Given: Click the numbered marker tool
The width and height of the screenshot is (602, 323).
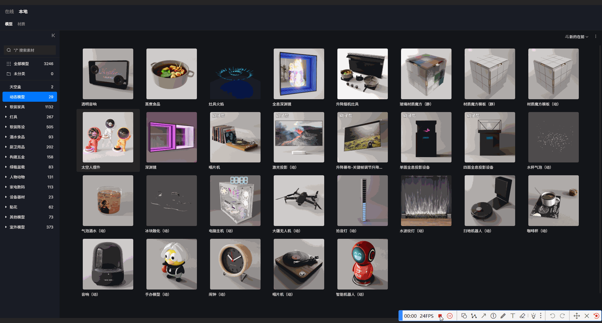Looking at the screenshot, I should click(x=493, y=316).
